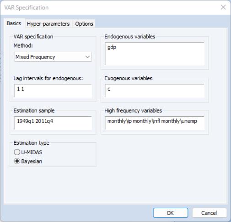Viewport: 231px width, 222px height.
Task: Select the U-MIDAS estimation type
Action: [x=17, y=152]
